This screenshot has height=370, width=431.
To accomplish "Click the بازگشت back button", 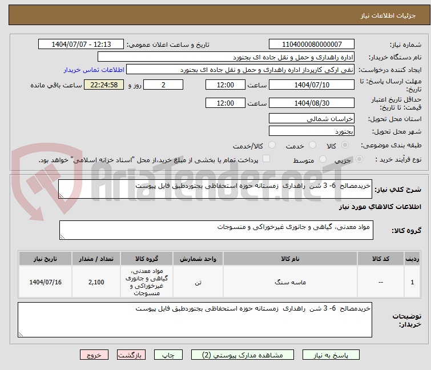I will (131, 355).
